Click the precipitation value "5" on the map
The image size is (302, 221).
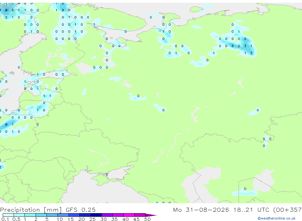(233, 46)
